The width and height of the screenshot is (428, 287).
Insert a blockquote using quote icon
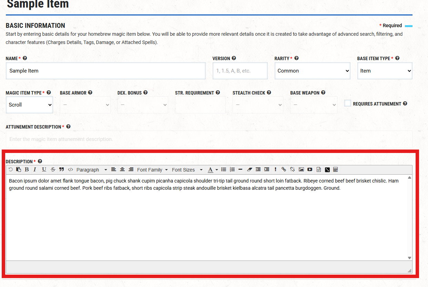coord(62,169)
